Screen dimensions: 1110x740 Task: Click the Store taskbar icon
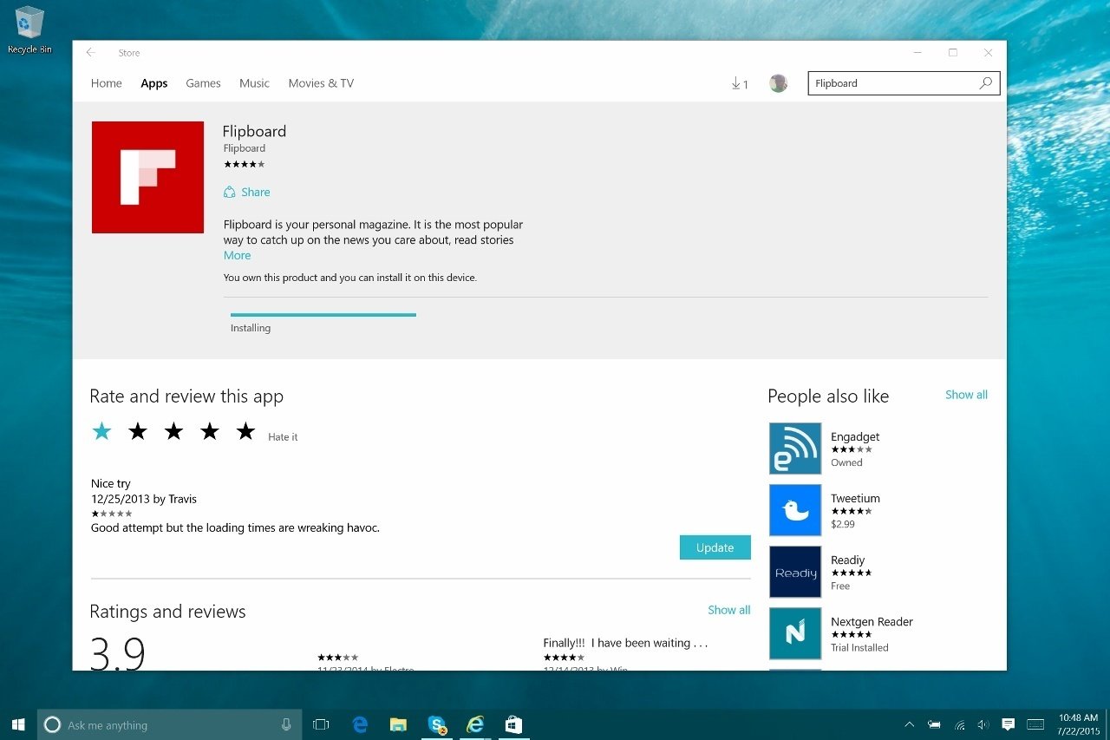point(513,724)
